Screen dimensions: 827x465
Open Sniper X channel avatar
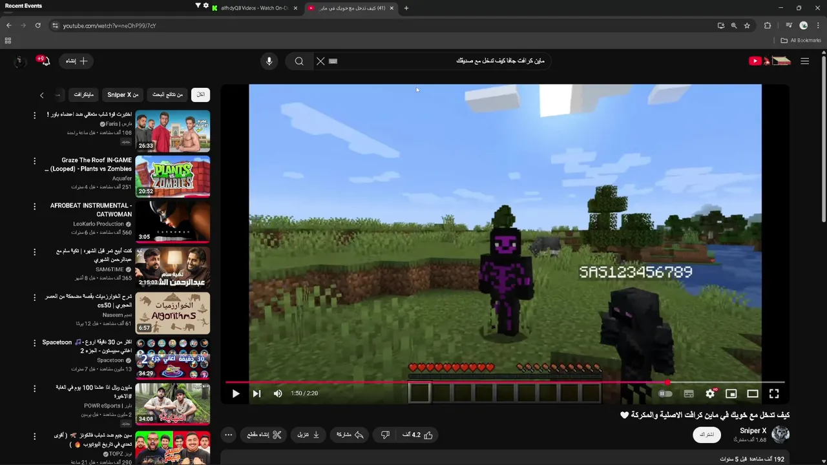[780, 435]
